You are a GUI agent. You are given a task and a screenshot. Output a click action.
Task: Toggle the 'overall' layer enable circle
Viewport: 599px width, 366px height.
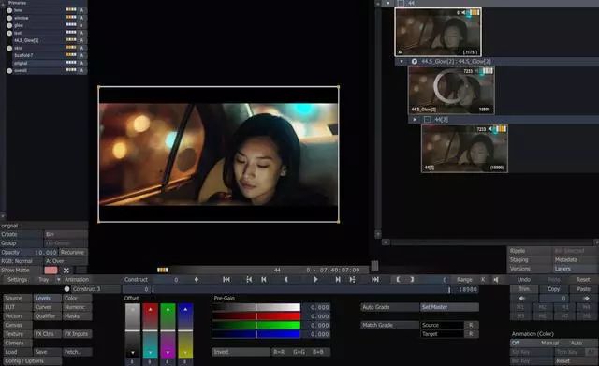[x=9, y=71]
